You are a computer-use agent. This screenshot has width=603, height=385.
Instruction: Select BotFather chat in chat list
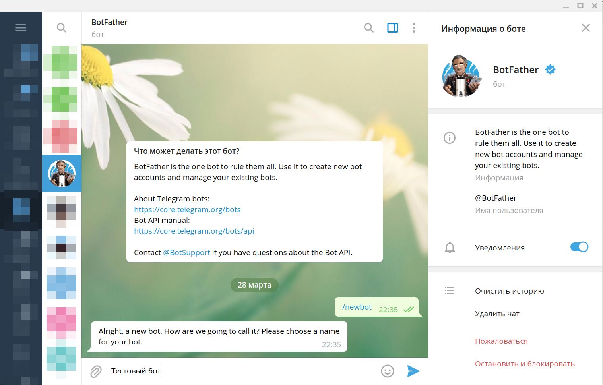[62, 174]
